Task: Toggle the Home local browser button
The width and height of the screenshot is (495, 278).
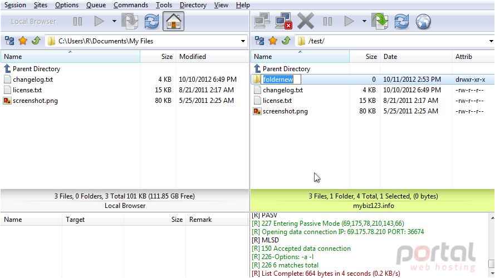Action: (x=173, y=21)
